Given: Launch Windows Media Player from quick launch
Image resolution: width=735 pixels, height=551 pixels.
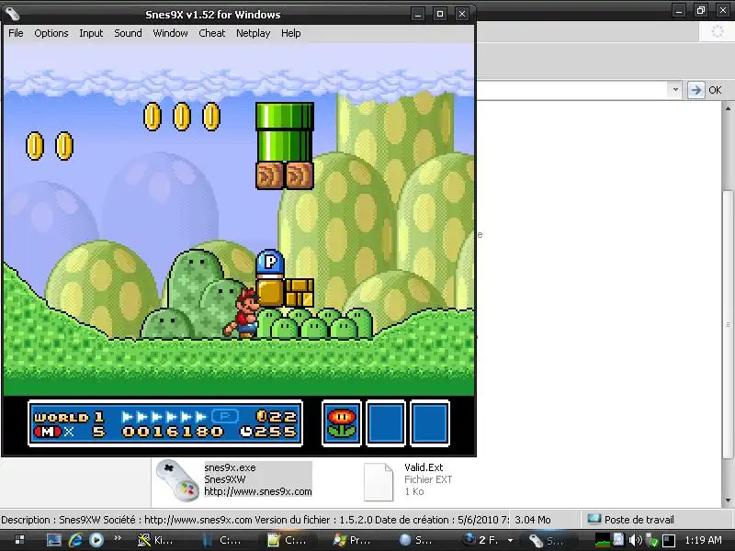Looking at the screenshot, I should click(x=96, y=540).
